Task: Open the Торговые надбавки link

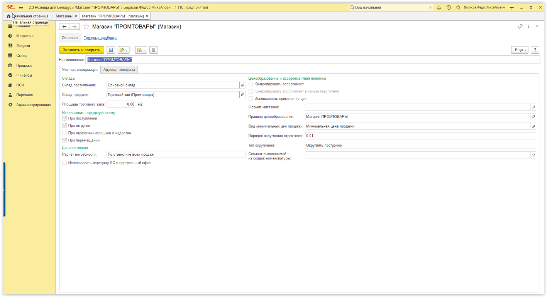Action: point(100,38)
